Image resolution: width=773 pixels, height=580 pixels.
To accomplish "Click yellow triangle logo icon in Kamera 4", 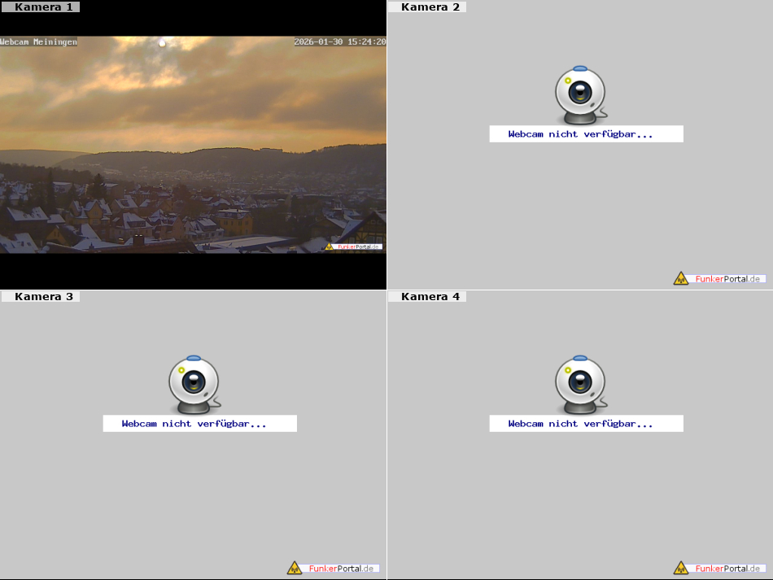I will click(681, 568).
